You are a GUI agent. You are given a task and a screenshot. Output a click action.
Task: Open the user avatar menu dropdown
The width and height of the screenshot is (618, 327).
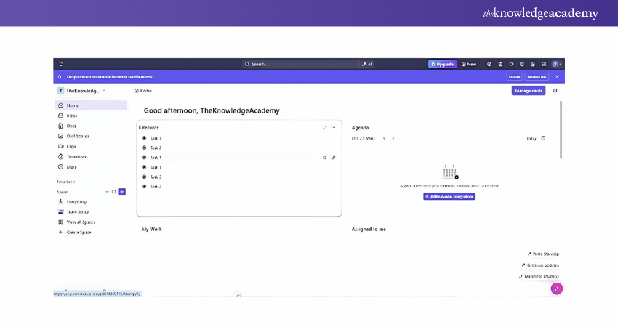(x=556, y=64)
